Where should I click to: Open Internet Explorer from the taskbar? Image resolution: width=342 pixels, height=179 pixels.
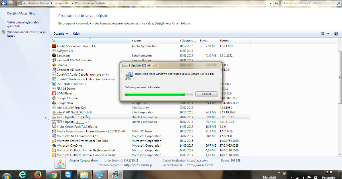tap(23, 175)
